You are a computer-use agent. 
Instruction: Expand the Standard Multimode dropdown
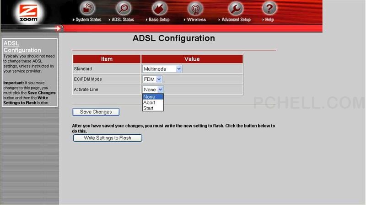click(162, 69)
